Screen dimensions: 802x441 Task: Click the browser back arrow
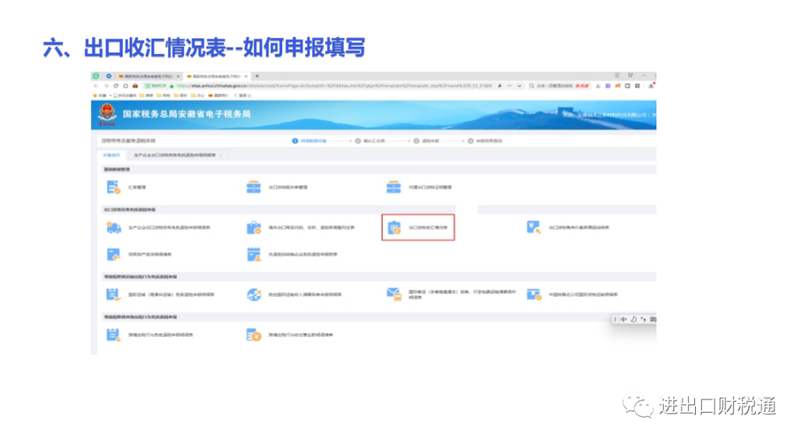[96, 86]
